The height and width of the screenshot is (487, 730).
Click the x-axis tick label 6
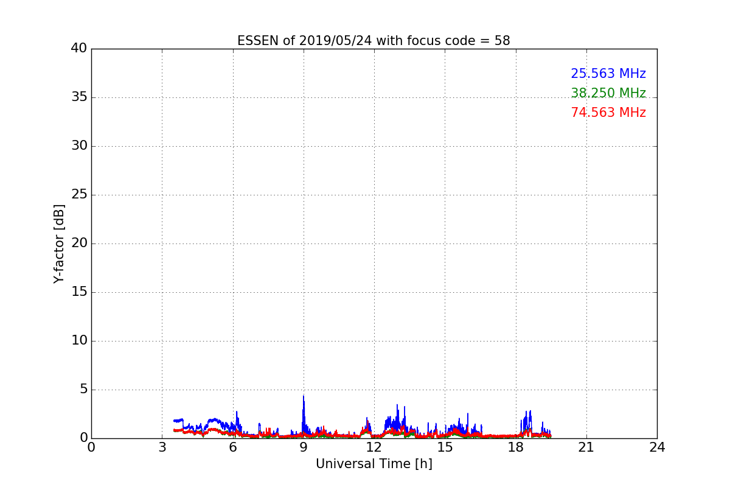(x=232, y=447)
